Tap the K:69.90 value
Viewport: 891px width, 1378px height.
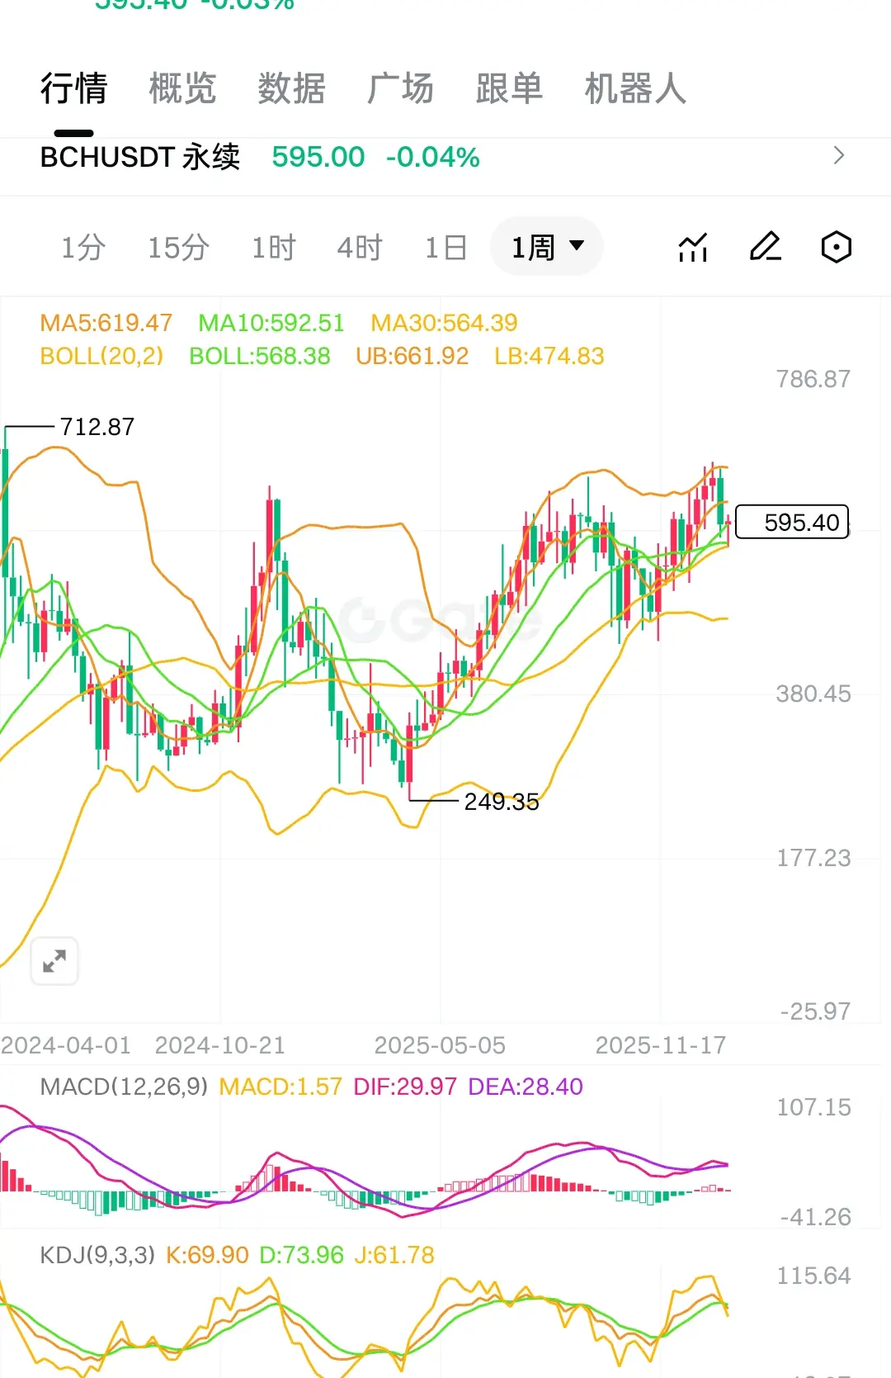click(x=207, y=1255)
